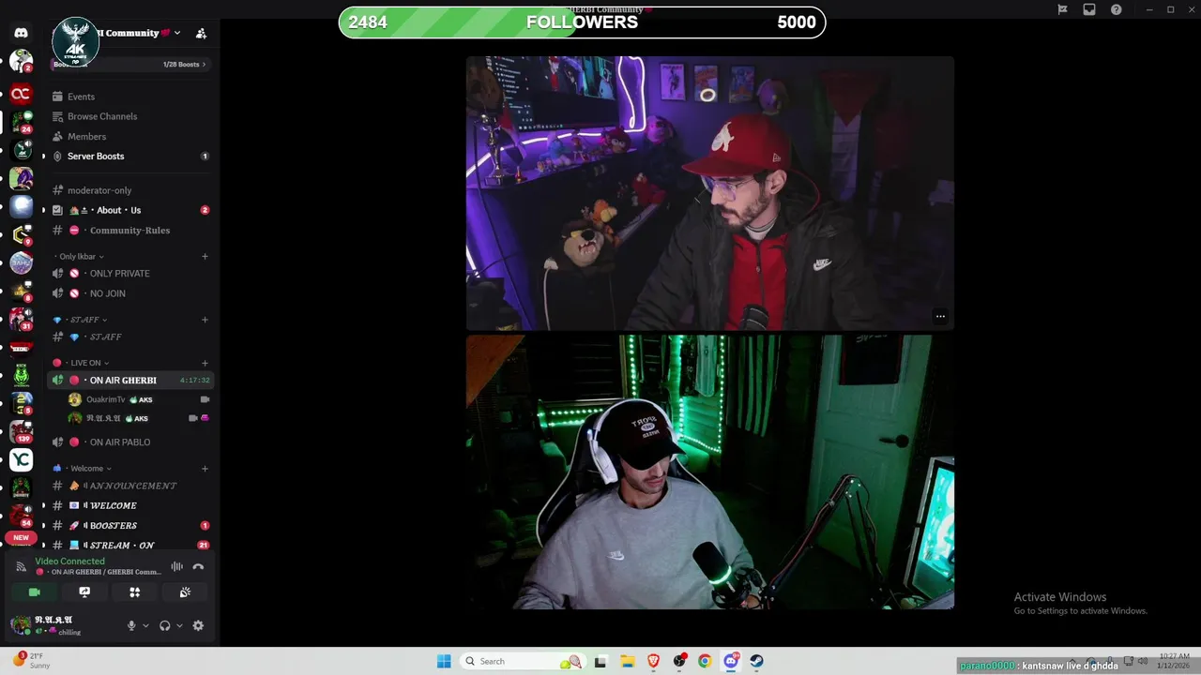Focus bottom green-room streamer video
1201x675 pixels.
click(x=710, y=472)
